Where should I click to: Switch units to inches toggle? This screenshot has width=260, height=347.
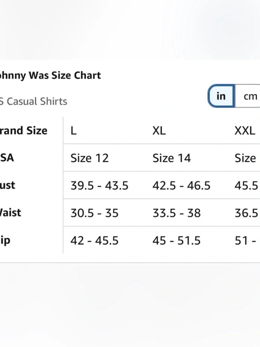point(221,96)
